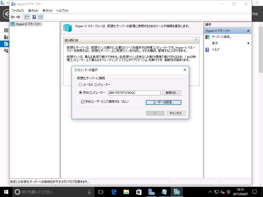Click the blue Help question-mark toolbar icon

point(34,17)
